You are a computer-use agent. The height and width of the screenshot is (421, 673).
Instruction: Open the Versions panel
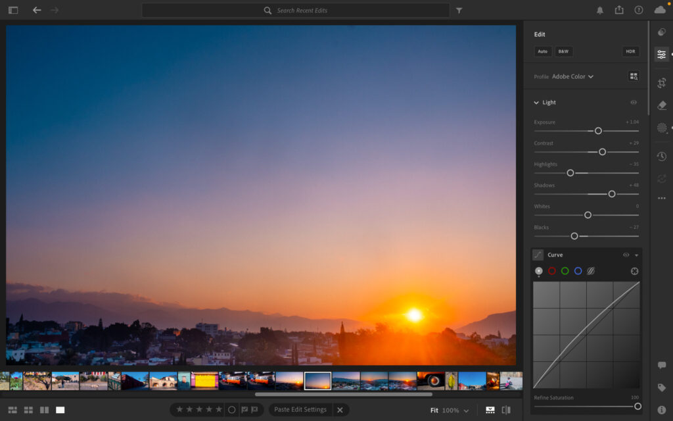click(661, 156)
